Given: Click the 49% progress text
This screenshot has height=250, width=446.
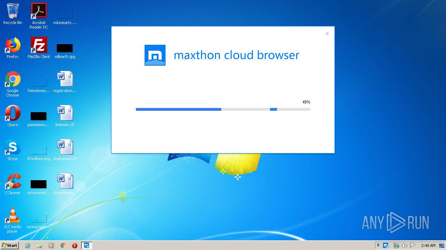Looking at the screenshot, I should 306,102.
